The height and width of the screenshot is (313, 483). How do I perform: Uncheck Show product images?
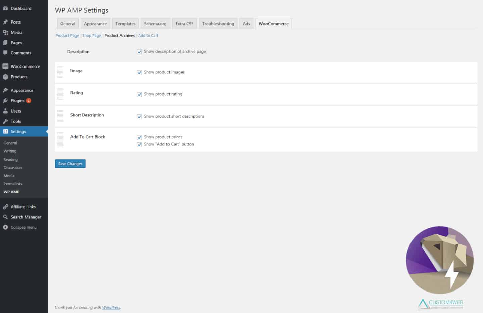coord(139,72)
